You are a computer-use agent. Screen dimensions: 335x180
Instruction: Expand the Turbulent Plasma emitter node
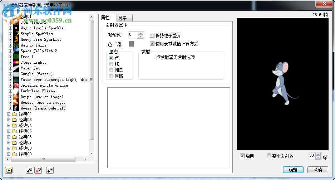tap(10, 91)
